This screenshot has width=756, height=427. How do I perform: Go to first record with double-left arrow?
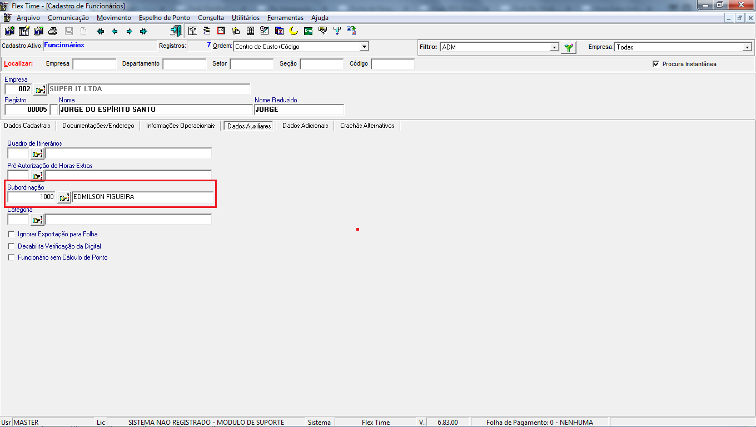pos(101,31)
